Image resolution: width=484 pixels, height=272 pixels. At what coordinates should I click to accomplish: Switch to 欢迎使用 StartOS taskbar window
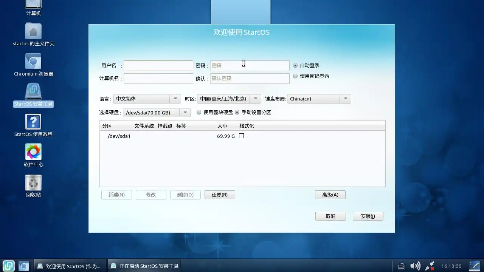click(70, 266)
